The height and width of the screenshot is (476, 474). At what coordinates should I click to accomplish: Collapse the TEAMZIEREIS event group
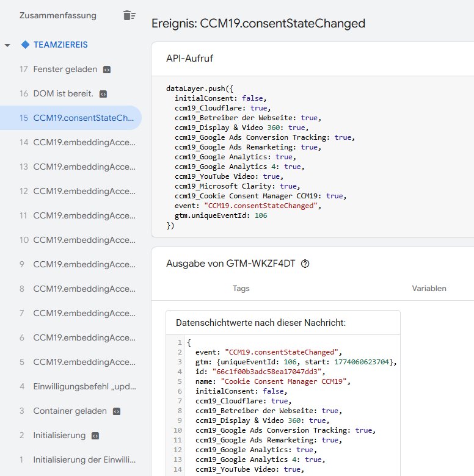7,45
